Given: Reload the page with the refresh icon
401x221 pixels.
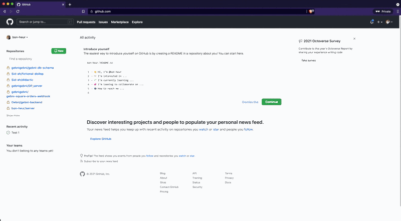Looking at the screenshot, I should [x=18, y=11].
